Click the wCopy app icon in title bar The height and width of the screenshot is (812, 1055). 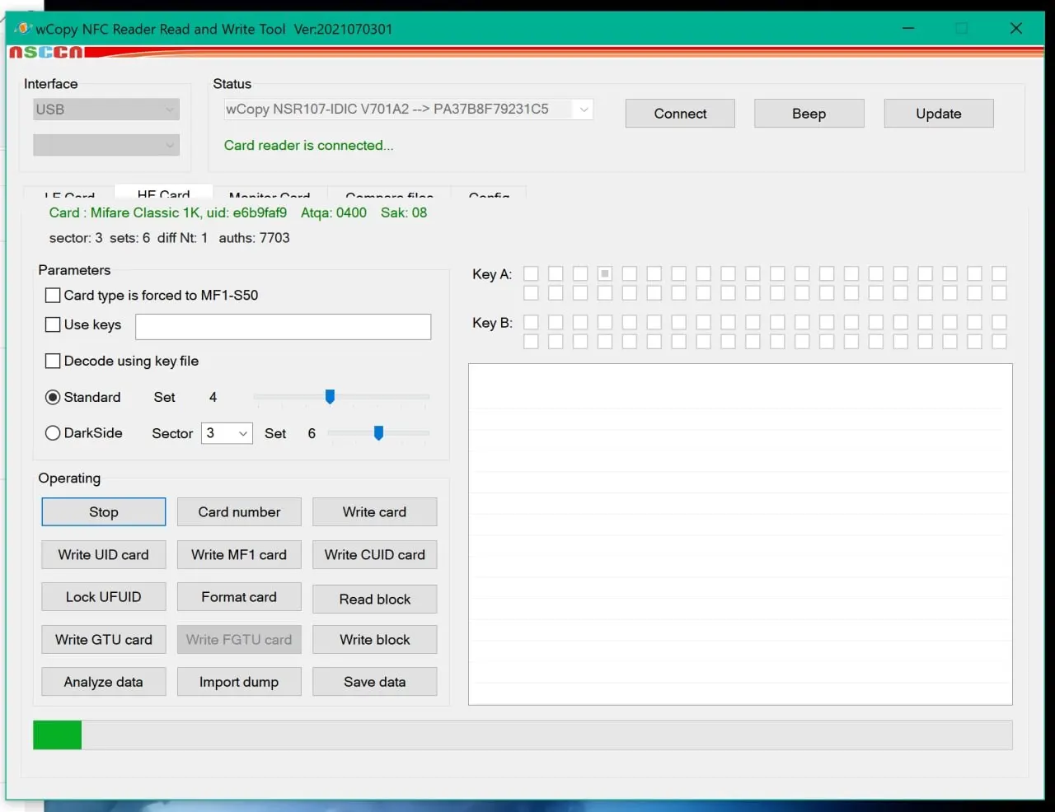[22, 28]
